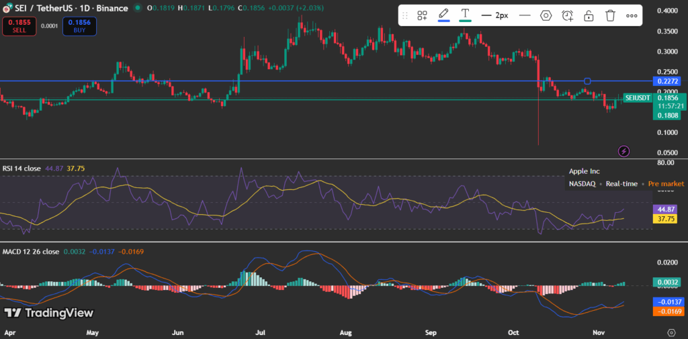
Task: Click the TradingView logo
Action: tap(48, 312)
